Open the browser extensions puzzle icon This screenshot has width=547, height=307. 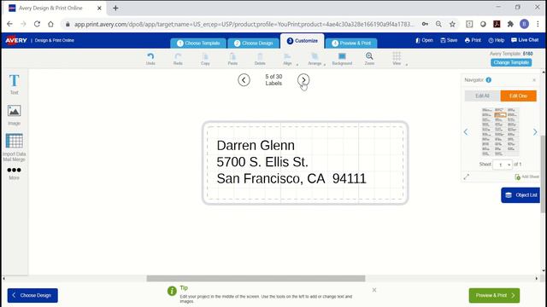point(510,24)
